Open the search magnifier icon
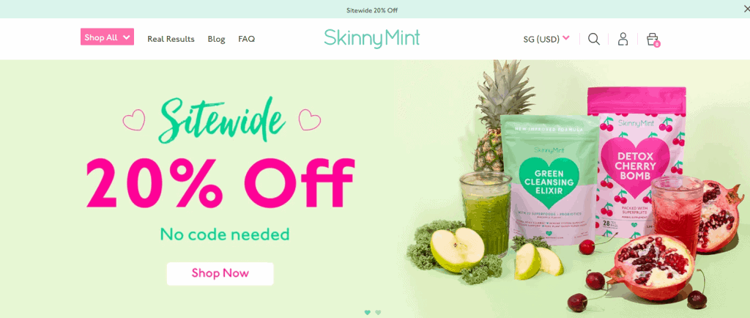The width and height of the screenshot is (750, 318). pyautogui.click(x=593, y=39)
